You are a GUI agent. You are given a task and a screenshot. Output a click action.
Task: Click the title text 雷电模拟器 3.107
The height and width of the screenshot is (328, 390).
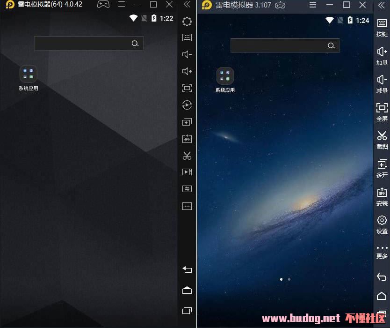[x=243, y=5]
